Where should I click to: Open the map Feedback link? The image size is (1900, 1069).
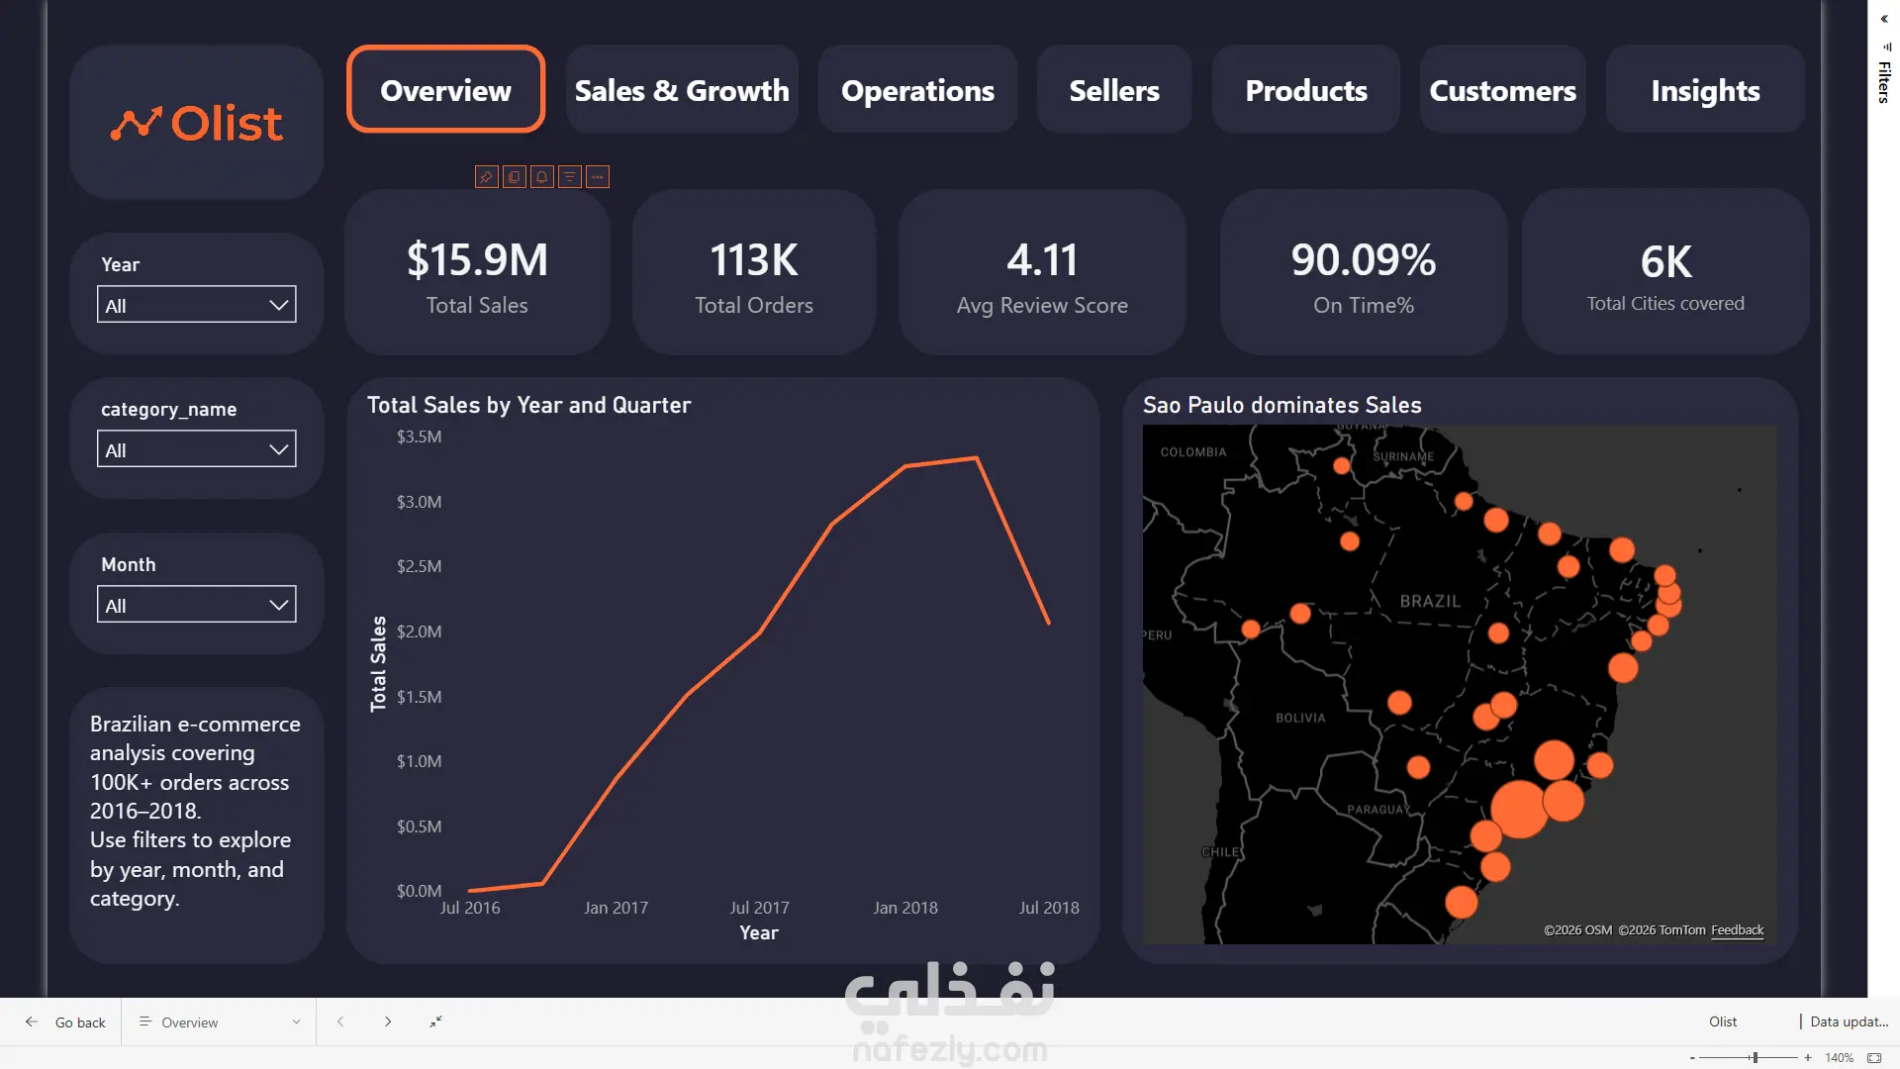click(x=1737, y=930)
